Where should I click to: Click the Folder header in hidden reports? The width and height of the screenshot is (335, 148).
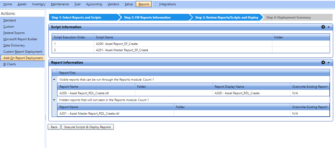232,107
